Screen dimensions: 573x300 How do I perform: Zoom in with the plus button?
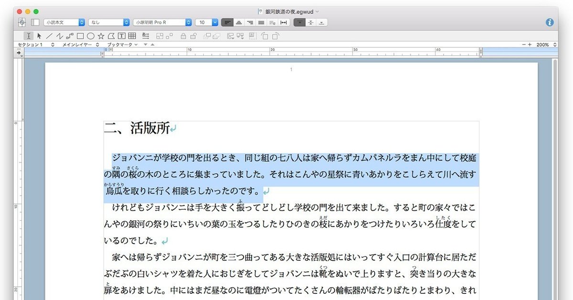click(530, 44)
